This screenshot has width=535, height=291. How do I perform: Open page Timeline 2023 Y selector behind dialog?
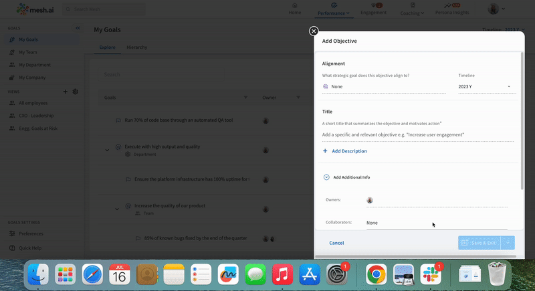point(504,29)
